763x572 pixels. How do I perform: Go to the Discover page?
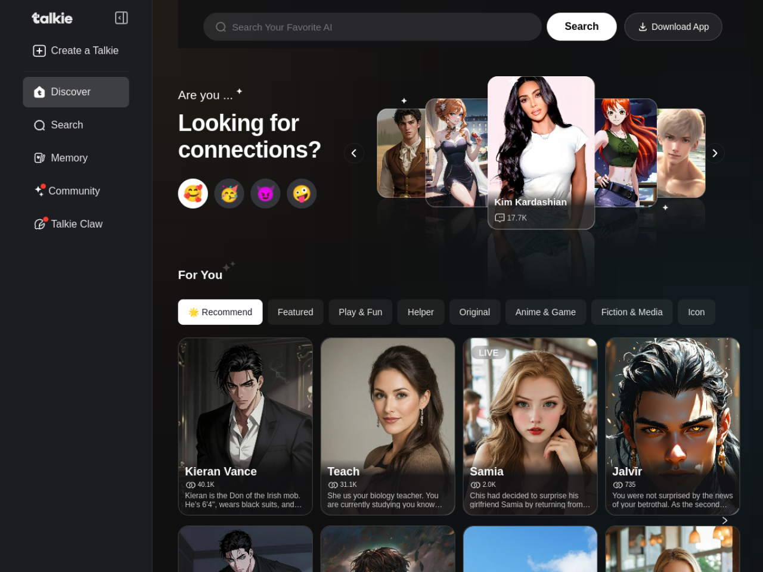pos(76,92)
